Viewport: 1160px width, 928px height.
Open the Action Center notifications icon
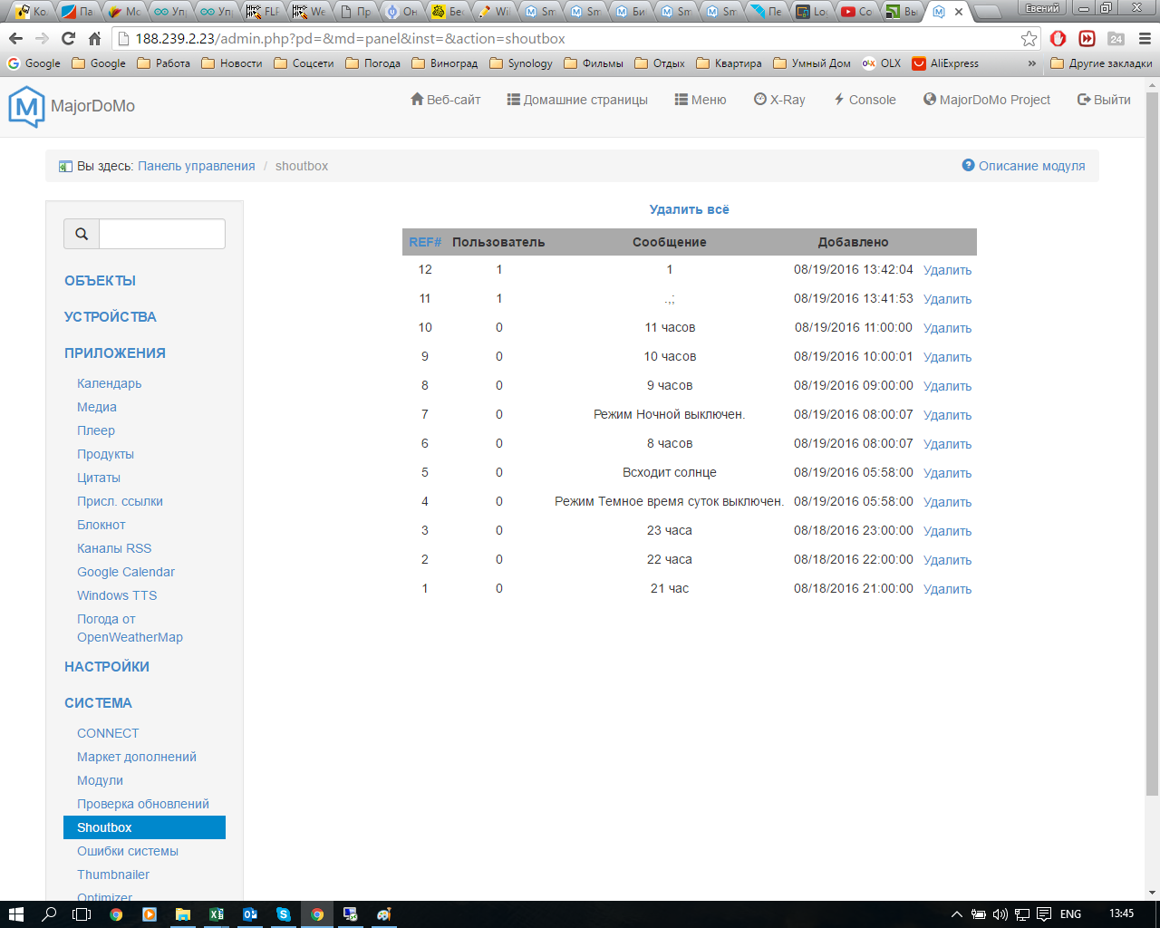(x=1043, y=914)
